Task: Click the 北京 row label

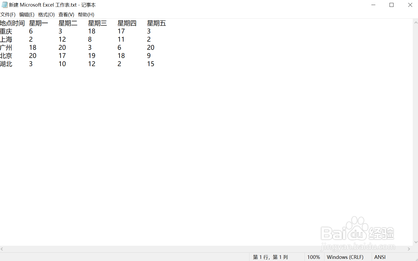Action: (x=6, y=56)
